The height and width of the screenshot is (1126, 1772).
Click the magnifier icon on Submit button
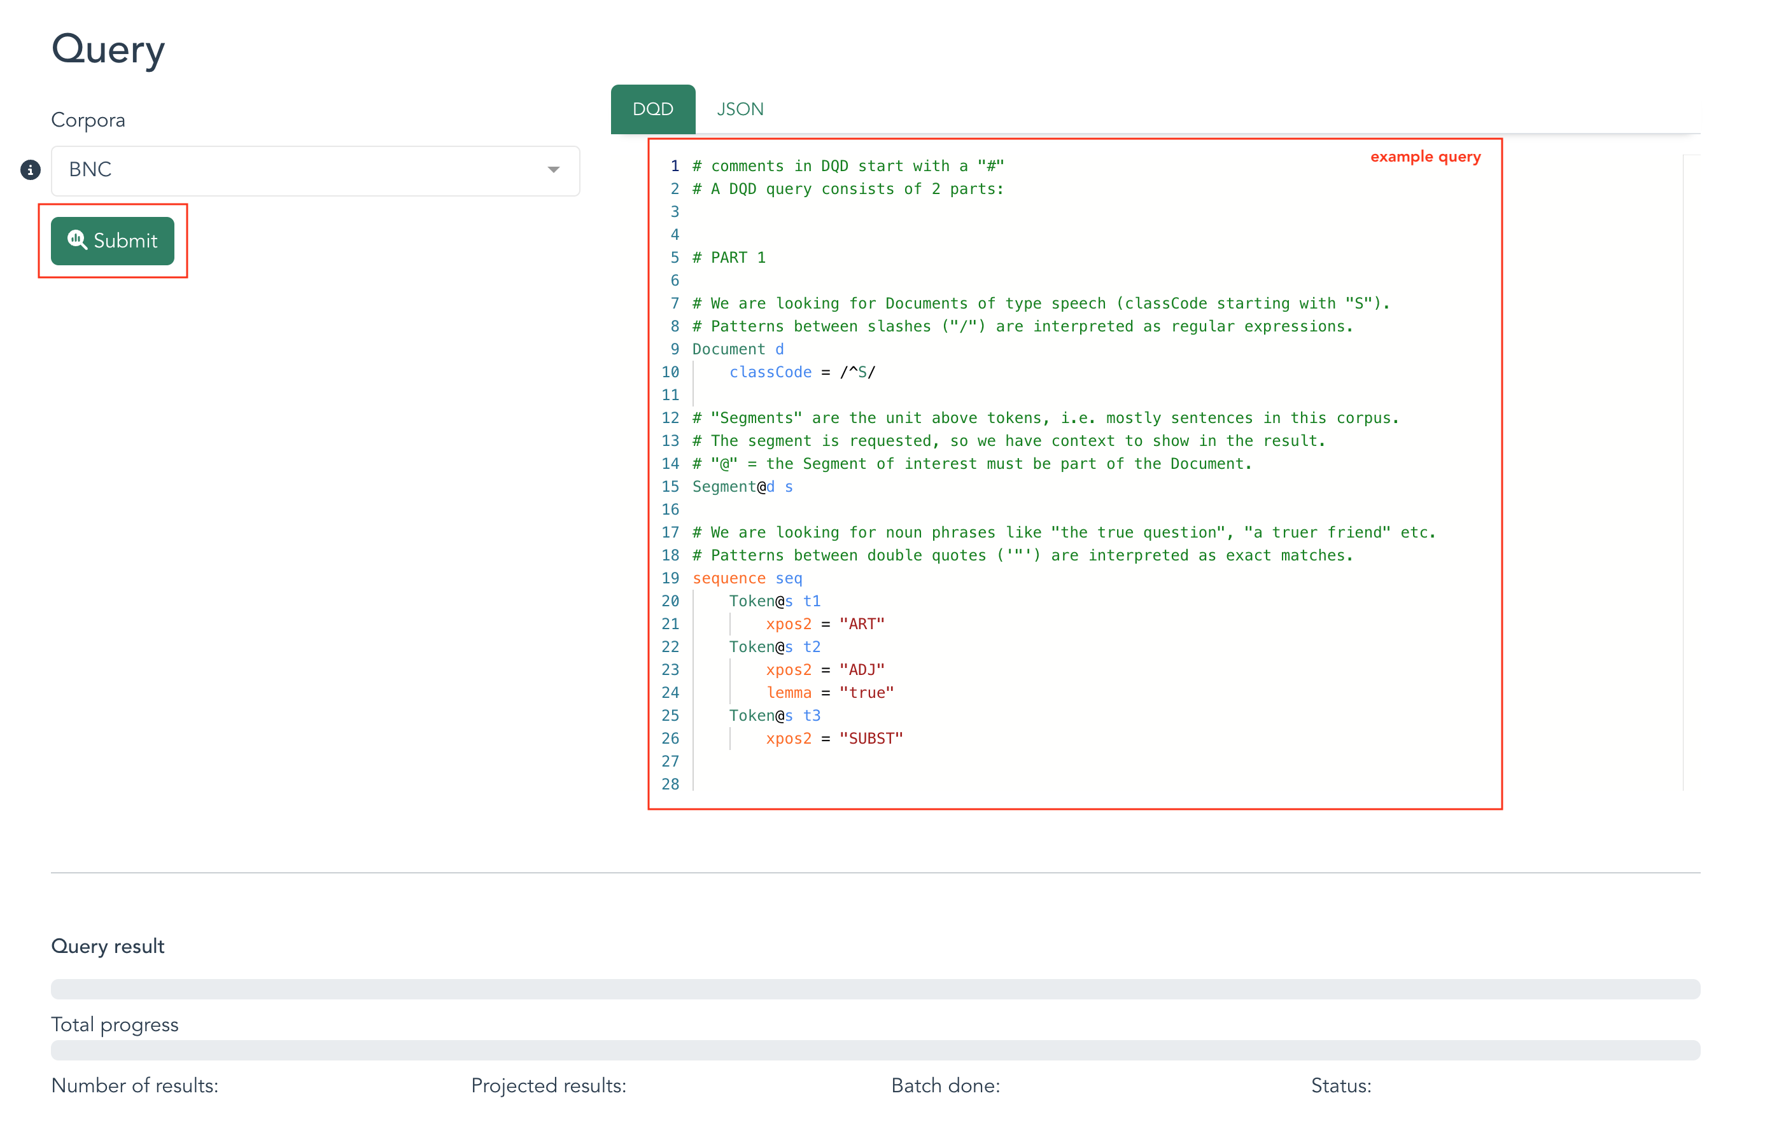[x=77, y=240]
